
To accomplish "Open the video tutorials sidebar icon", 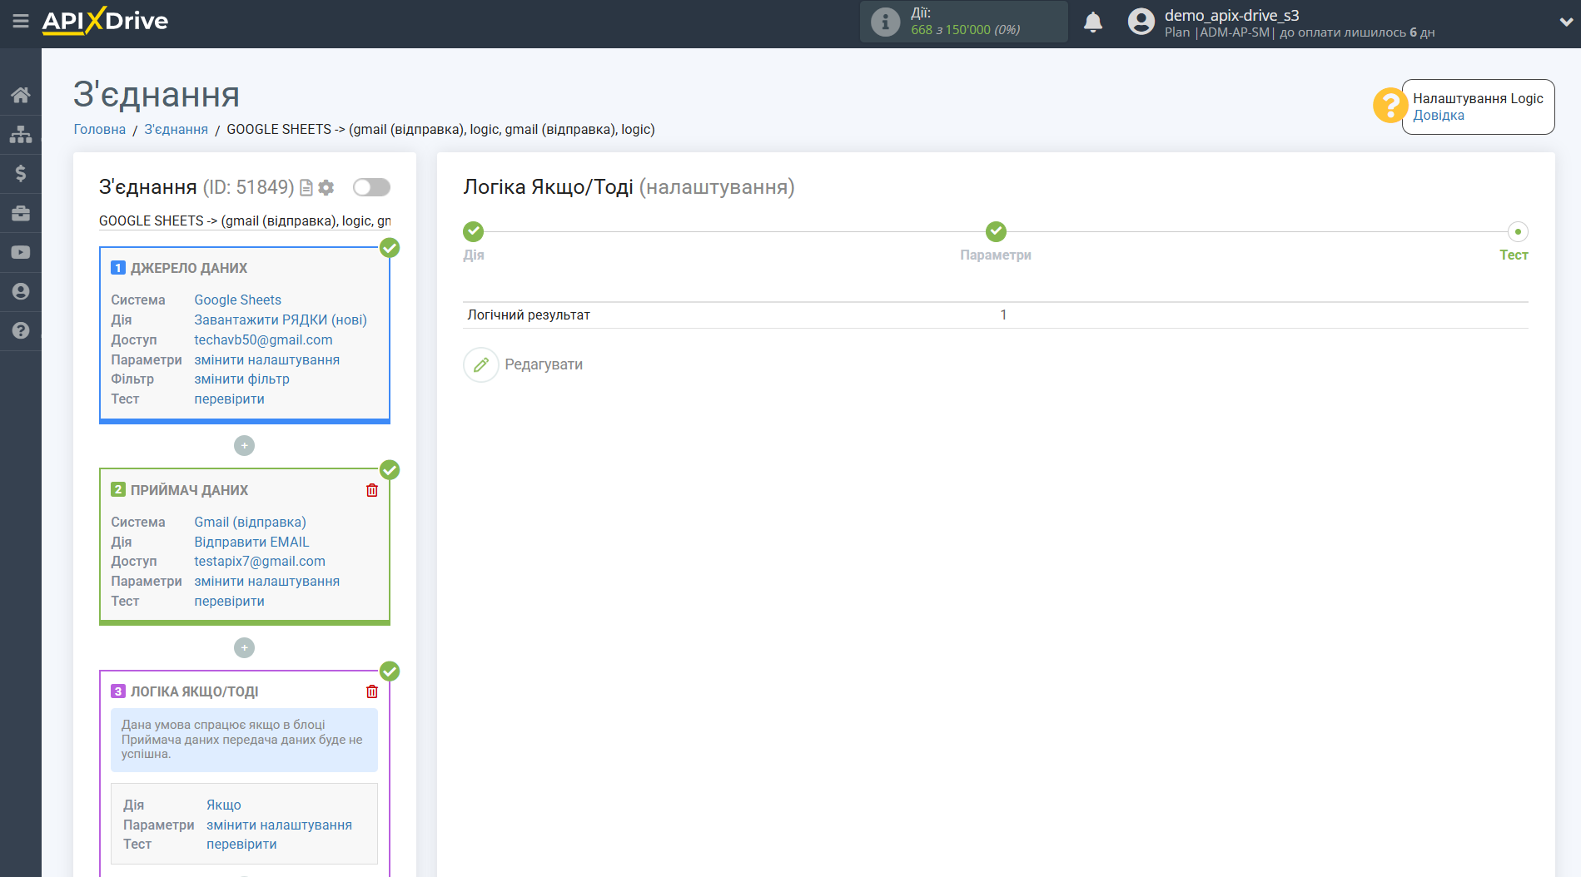I will pyautogui.click(x=21, y=252).
